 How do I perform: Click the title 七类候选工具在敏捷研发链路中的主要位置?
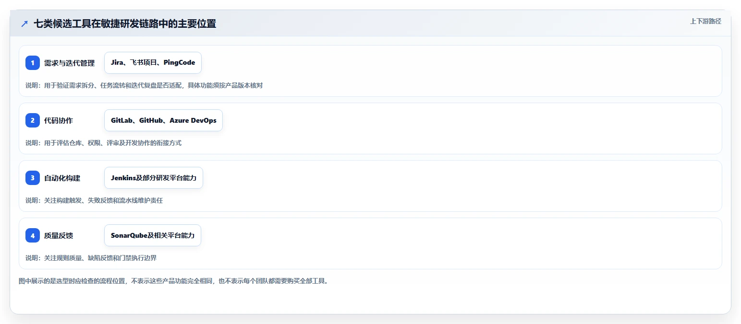point(125,24)
